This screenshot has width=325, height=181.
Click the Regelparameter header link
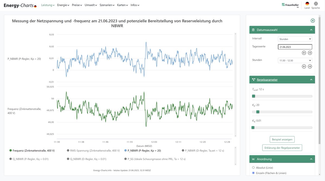[x=267, y=80]
